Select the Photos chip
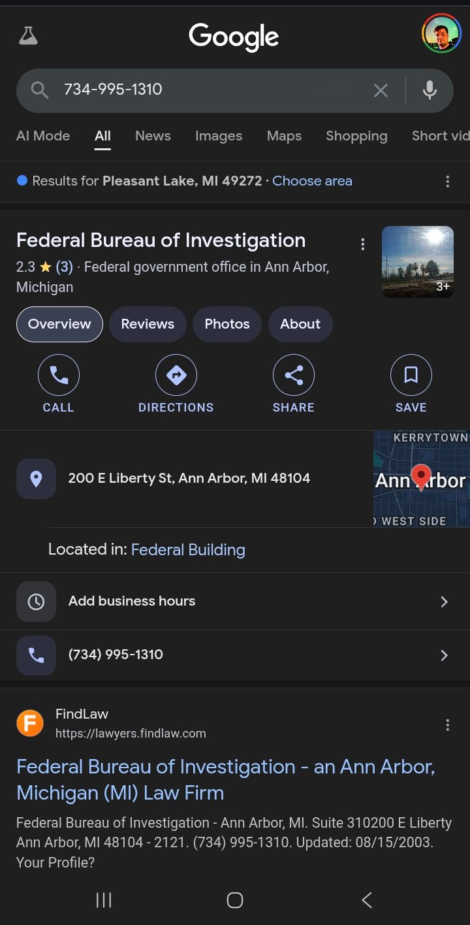Viewport: 470px width, 925px height. point(227,324)
